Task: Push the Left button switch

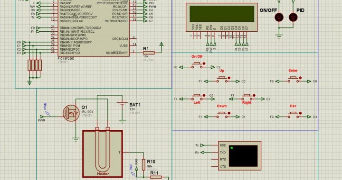Action: (x=197, y=96)
